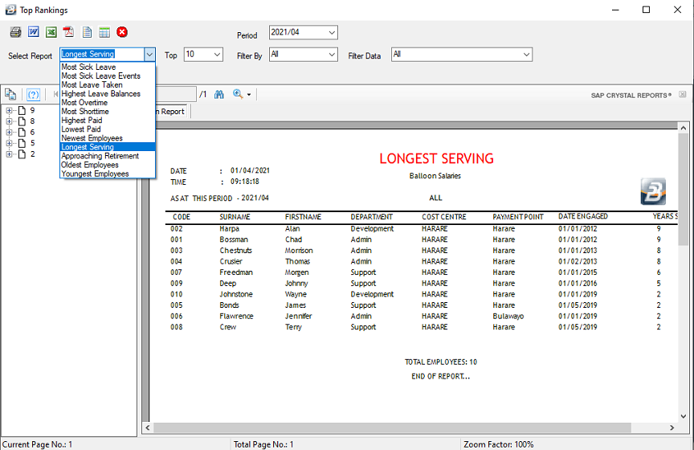This screenshot has width=694, height=450.
Task: Select tree item labeled 9
Action: 32,110
